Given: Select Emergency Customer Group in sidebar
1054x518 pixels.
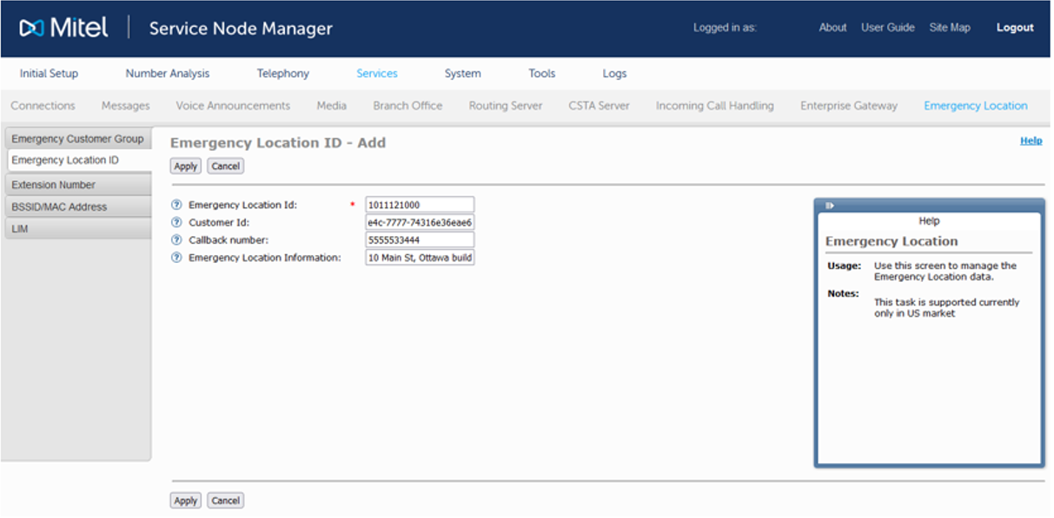Looking at the screenshot, I should (x=77, y=139).
